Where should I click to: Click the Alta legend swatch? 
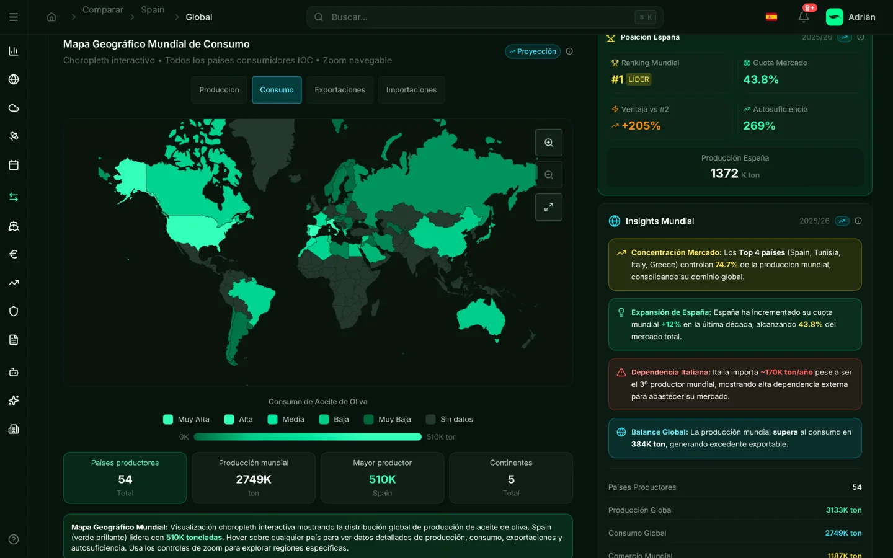pyautogui.click(x=229, y=420)
